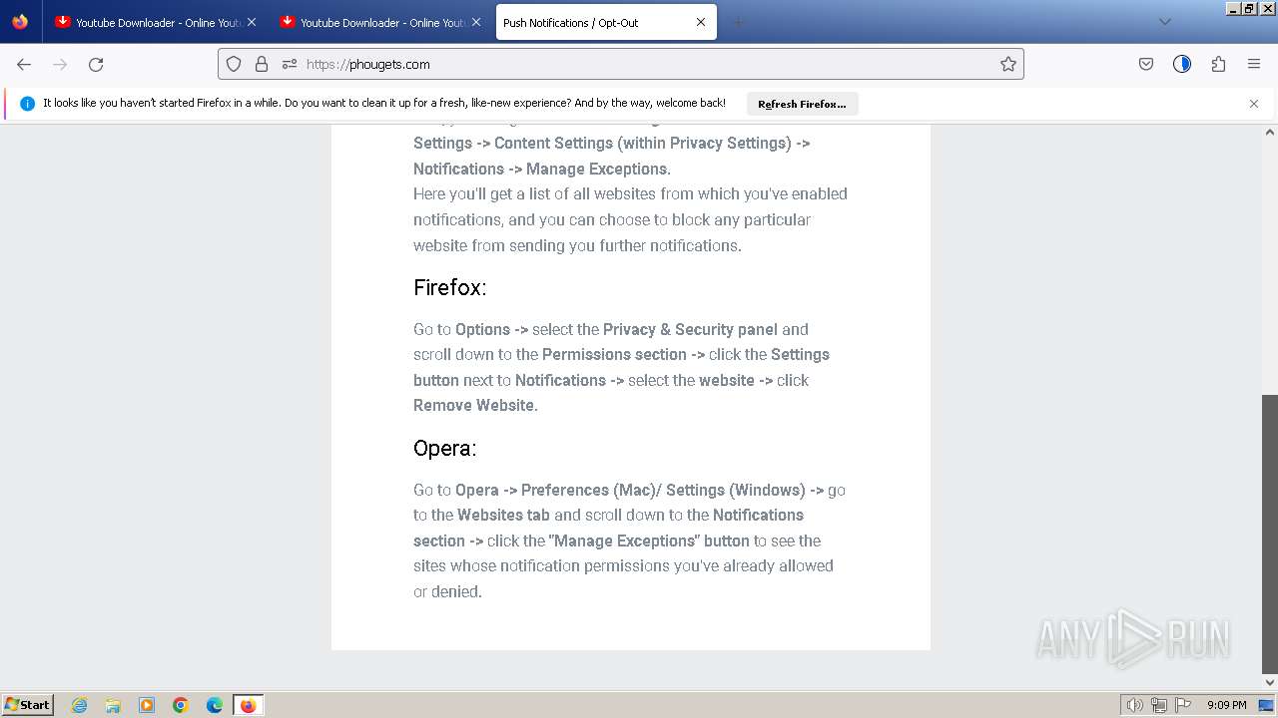1278x718 pixels.
Task: Go back using the back arrow
Action: [24, 64]
